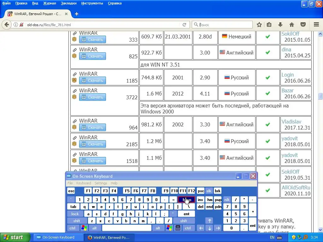Viewport: 323px width, 242px height.
Task: Download WinRAR 3.00 via Скачать button
Action: click(92, 56)
